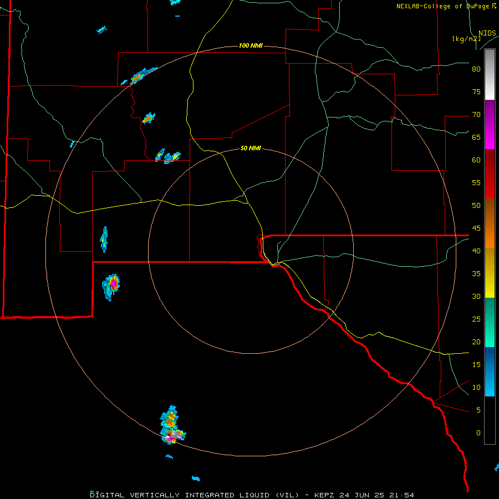Click the 50 NMI range ring label
Screen dimensions: 499x499
pyautogui.click(x=251, y=148)
